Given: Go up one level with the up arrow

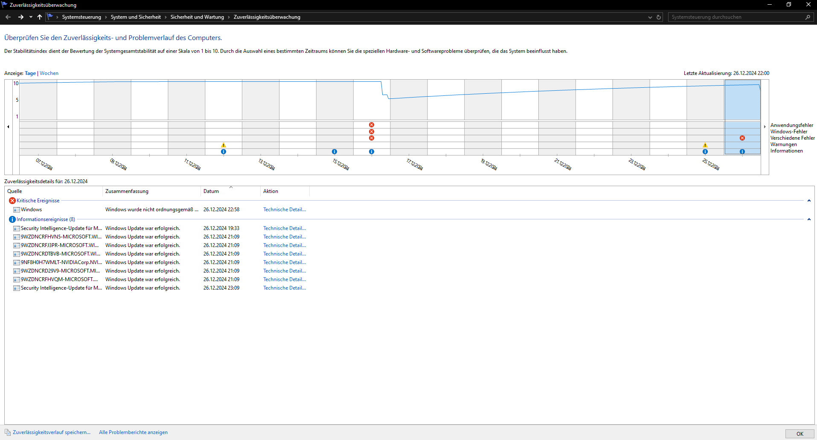Looking at the screenshot, I should pos(40,17).
